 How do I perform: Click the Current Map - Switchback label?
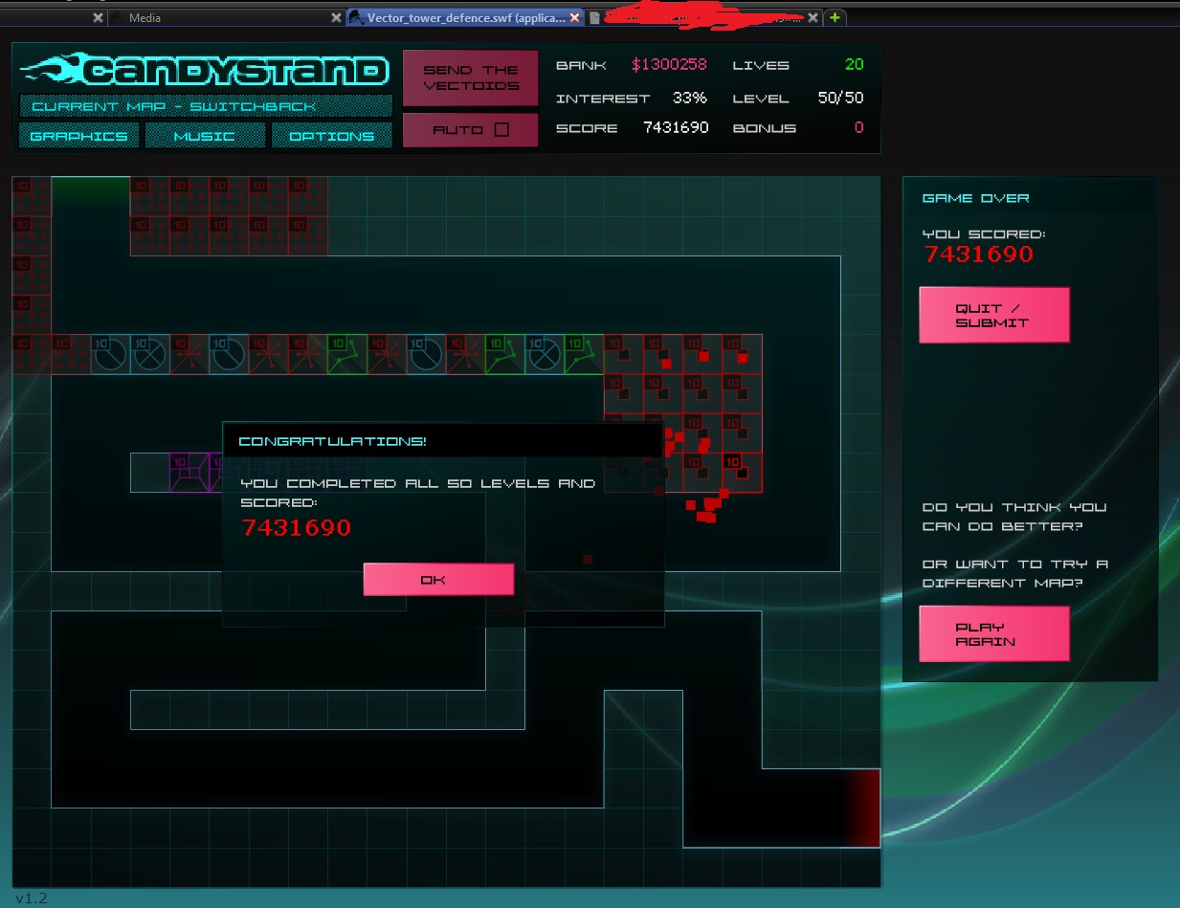pyautogui.click(x=206, y=106)
